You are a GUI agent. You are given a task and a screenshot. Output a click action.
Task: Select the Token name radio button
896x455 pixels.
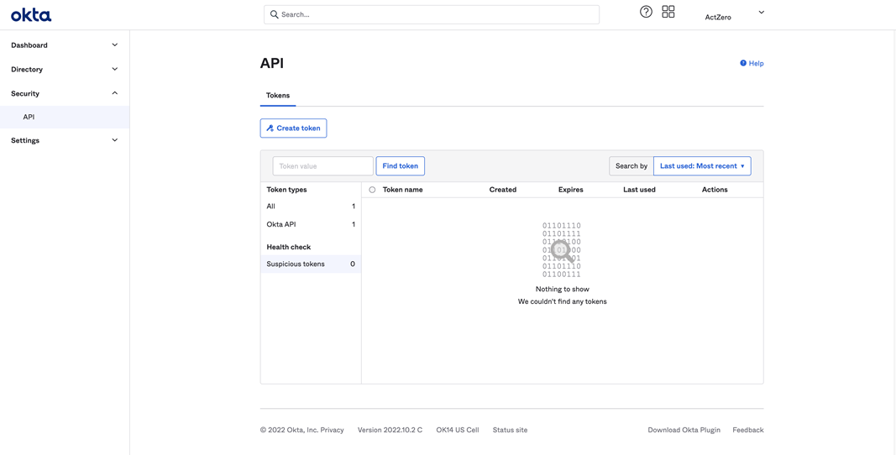pyautogui.click(x=373, y=190)
